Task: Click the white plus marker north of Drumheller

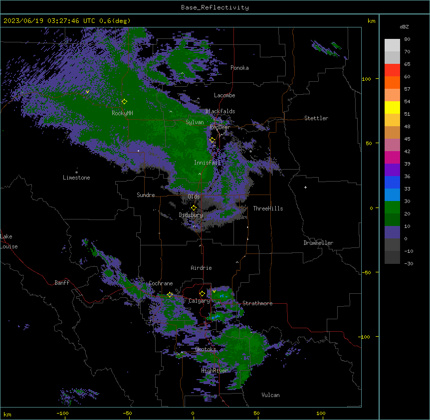Action: point(305,187)
